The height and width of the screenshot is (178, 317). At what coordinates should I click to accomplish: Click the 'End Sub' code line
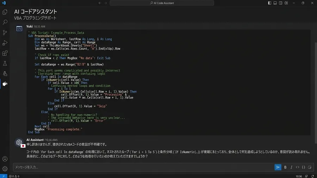[x=34, y=132]
